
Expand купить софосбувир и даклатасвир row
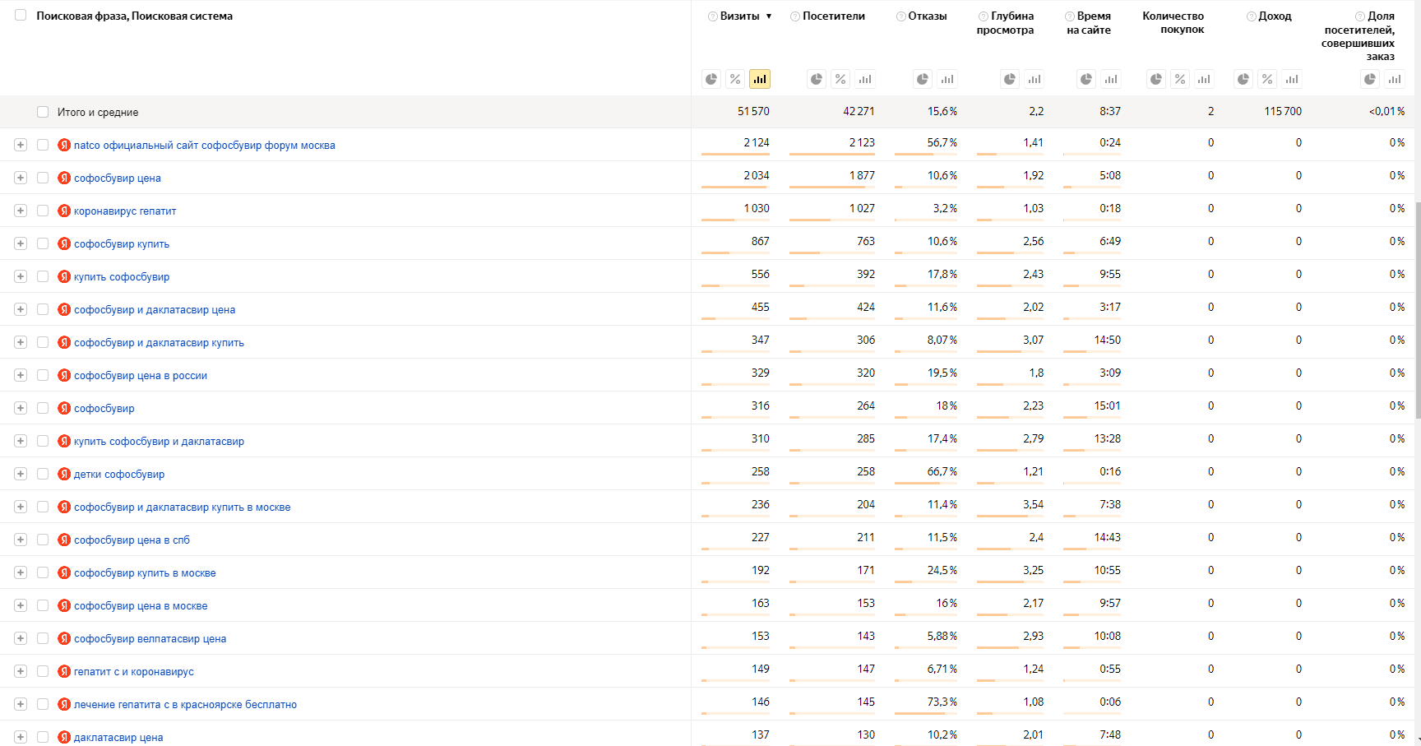(x=21, y=441)
